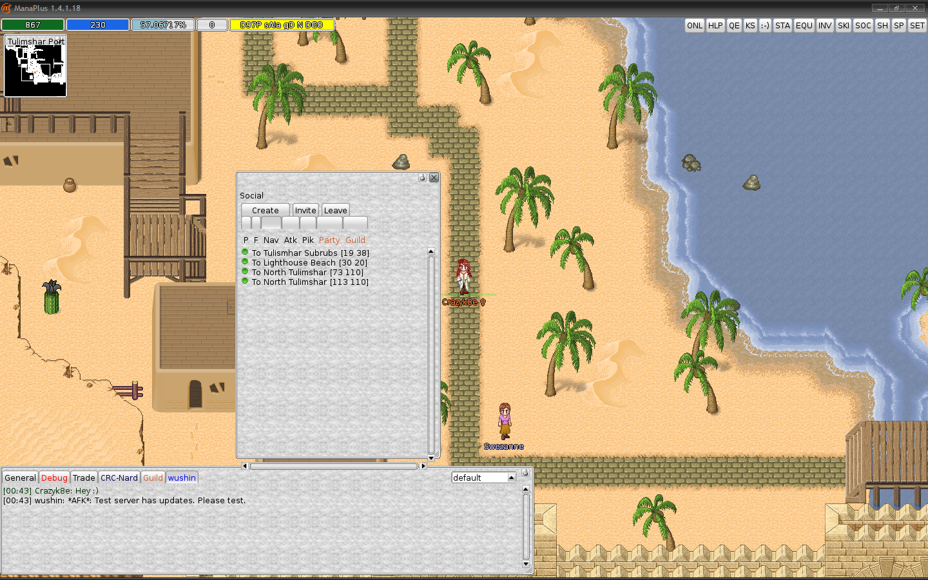Click the Tulimshar Port minimap
The image size is (928, 580).
click(x=35, y=66)
